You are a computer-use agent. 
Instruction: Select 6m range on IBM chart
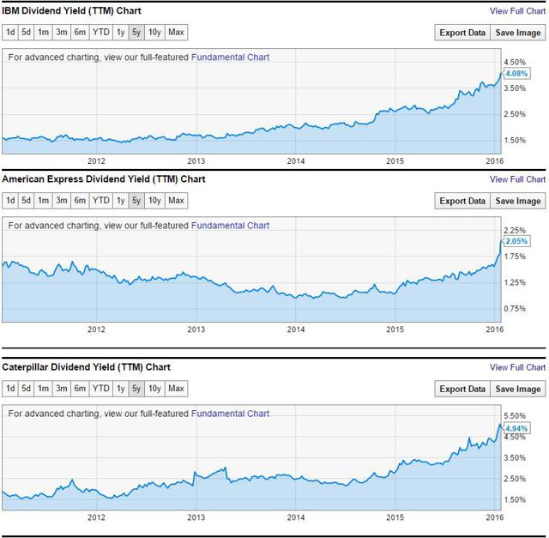(x=80, y=33)
